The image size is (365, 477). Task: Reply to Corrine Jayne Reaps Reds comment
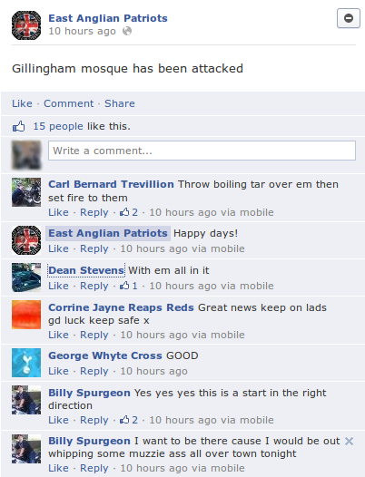click(94, 335)
